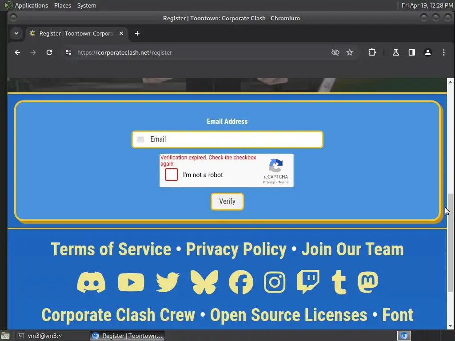The width and height of the screenshot is (455, 341).
Task: Expand the tab search dropdown arrow
Action: pyautogui.click(x=16, y=33)
